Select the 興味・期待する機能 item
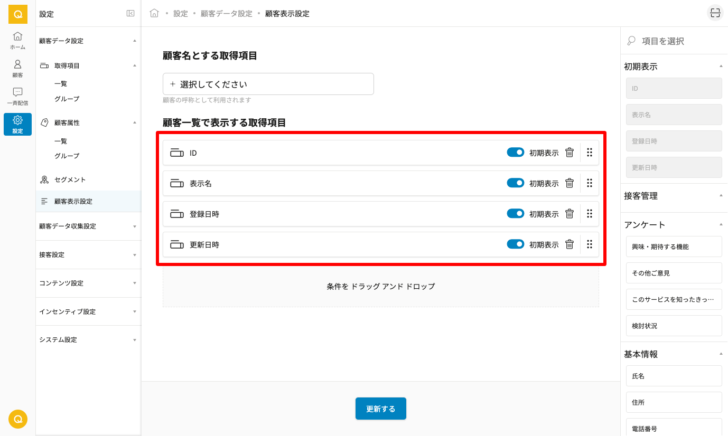 tap(674, 247)
